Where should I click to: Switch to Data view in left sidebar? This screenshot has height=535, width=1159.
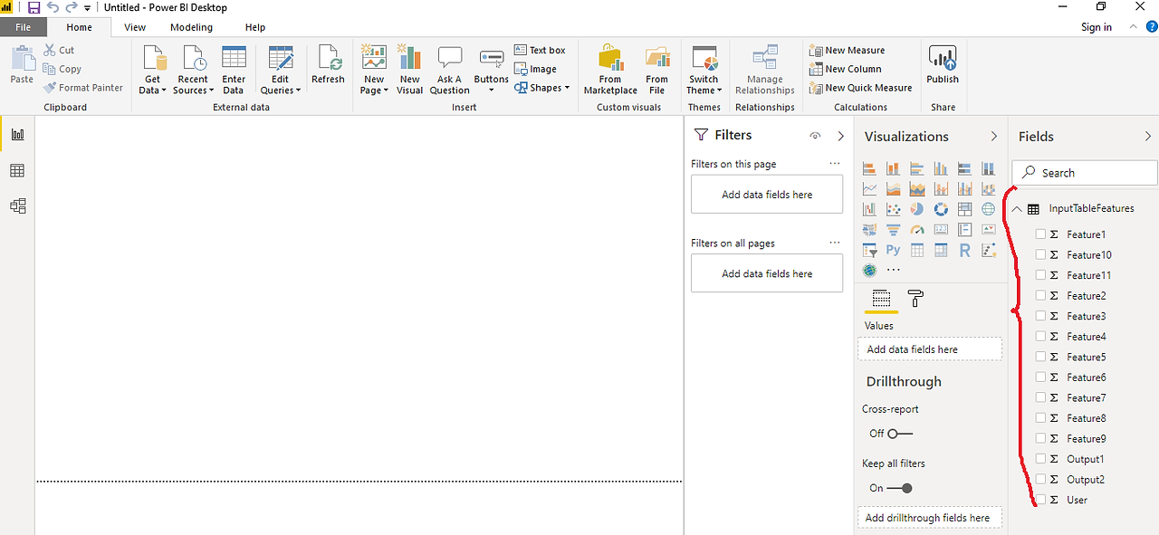[17, 170]
